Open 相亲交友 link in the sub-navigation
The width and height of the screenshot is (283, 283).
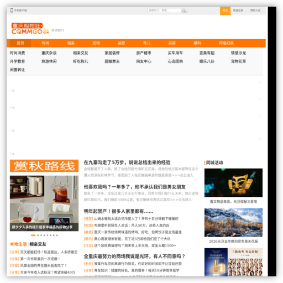click(x=81, y=53)
